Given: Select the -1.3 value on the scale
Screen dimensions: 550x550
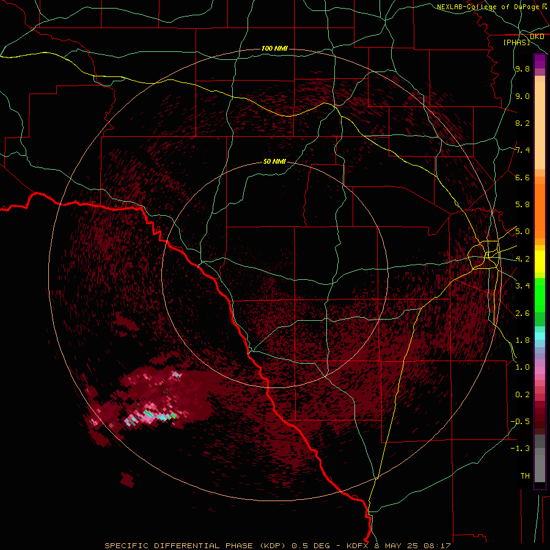Looking at the screenshot, I should pos(520,449).
